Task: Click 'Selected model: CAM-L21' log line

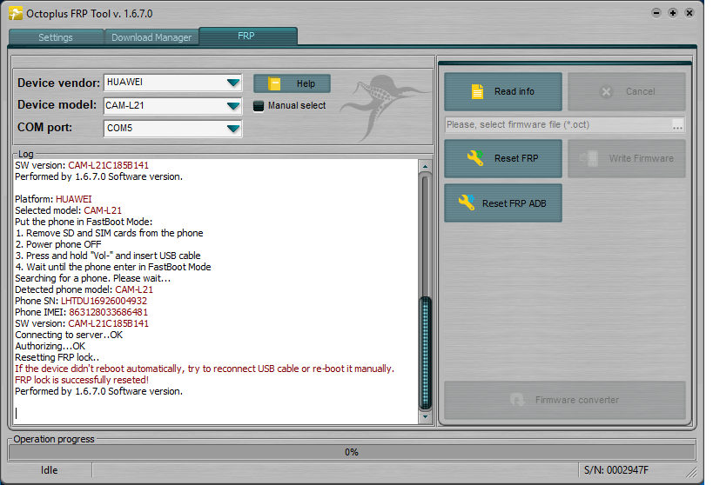Action: pos(68,210)
